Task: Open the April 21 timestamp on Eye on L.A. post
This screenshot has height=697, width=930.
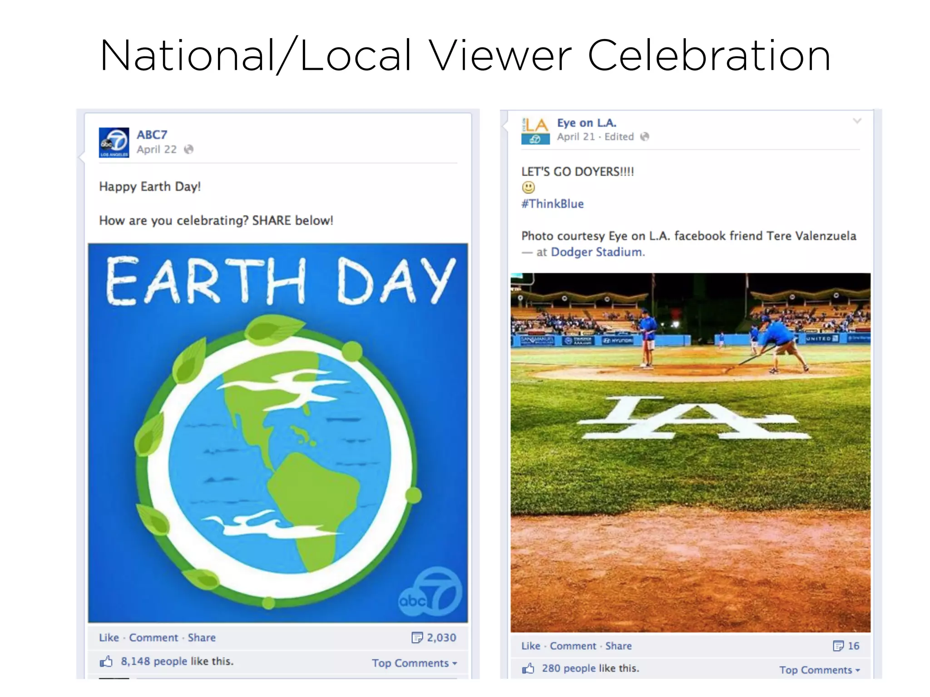Action: (x=576, y=137)
